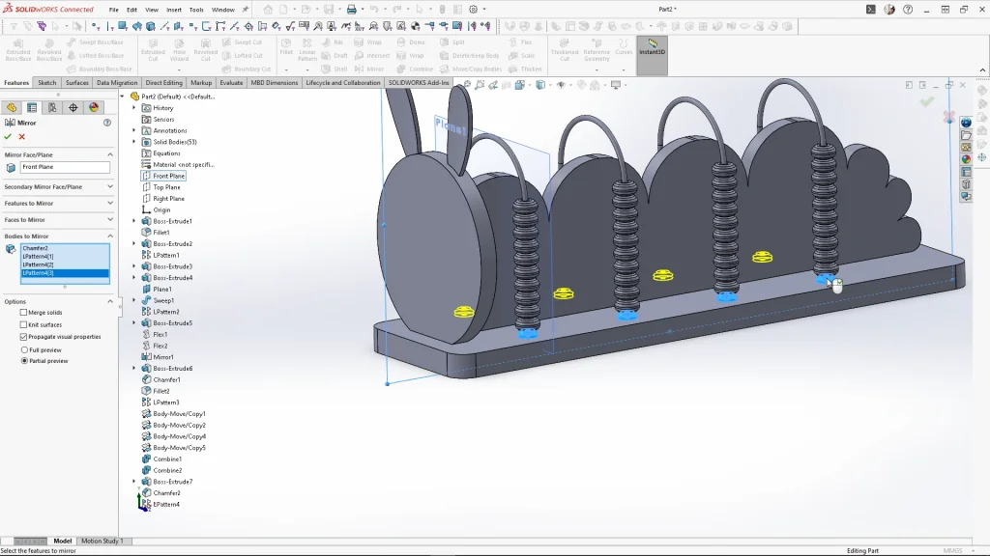Toggle the Instant3D tool
990x556 pixels.
(x=652, y=49)
